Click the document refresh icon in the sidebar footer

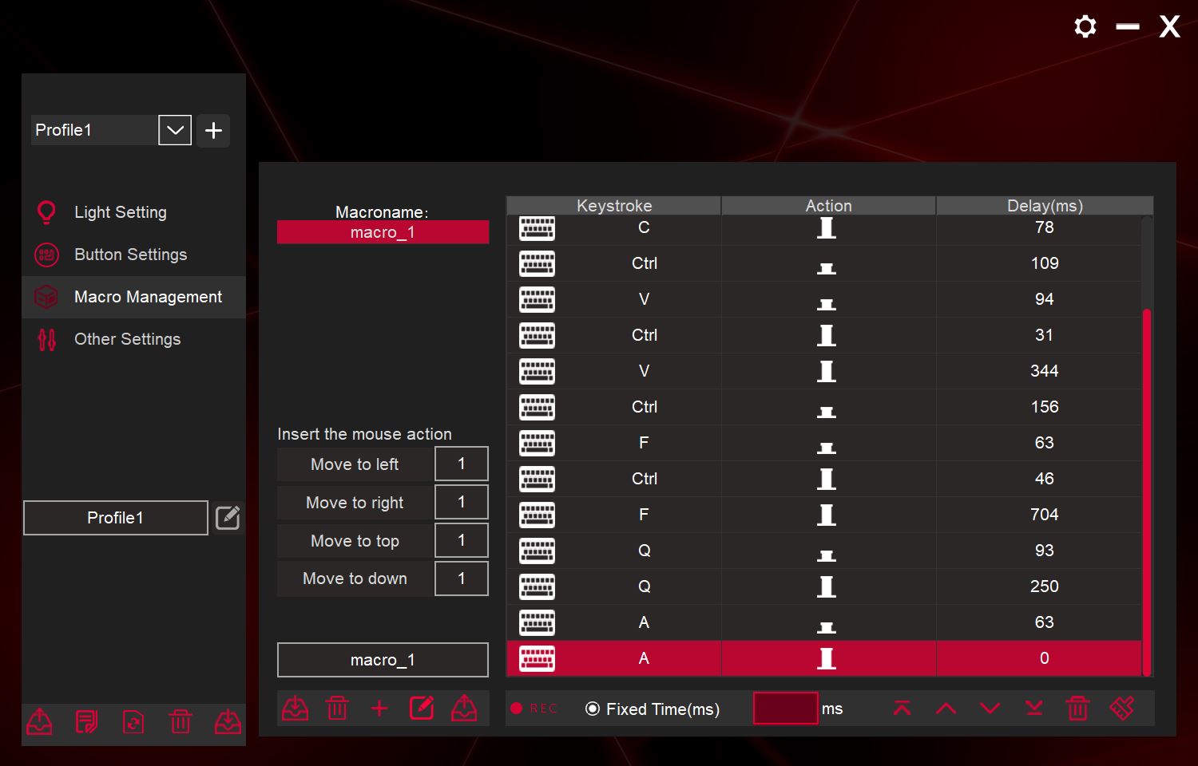(133, 722)
